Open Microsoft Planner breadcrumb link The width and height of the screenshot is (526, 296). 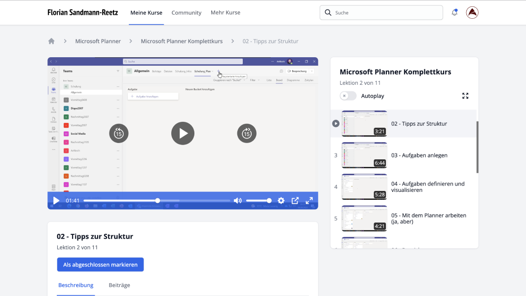(x=98, y=41)
